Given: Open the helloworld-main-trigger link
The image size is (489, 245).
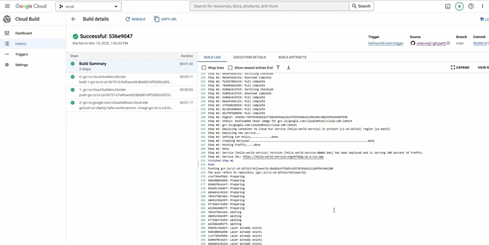Looking at the screenshot, I should 385,43.
